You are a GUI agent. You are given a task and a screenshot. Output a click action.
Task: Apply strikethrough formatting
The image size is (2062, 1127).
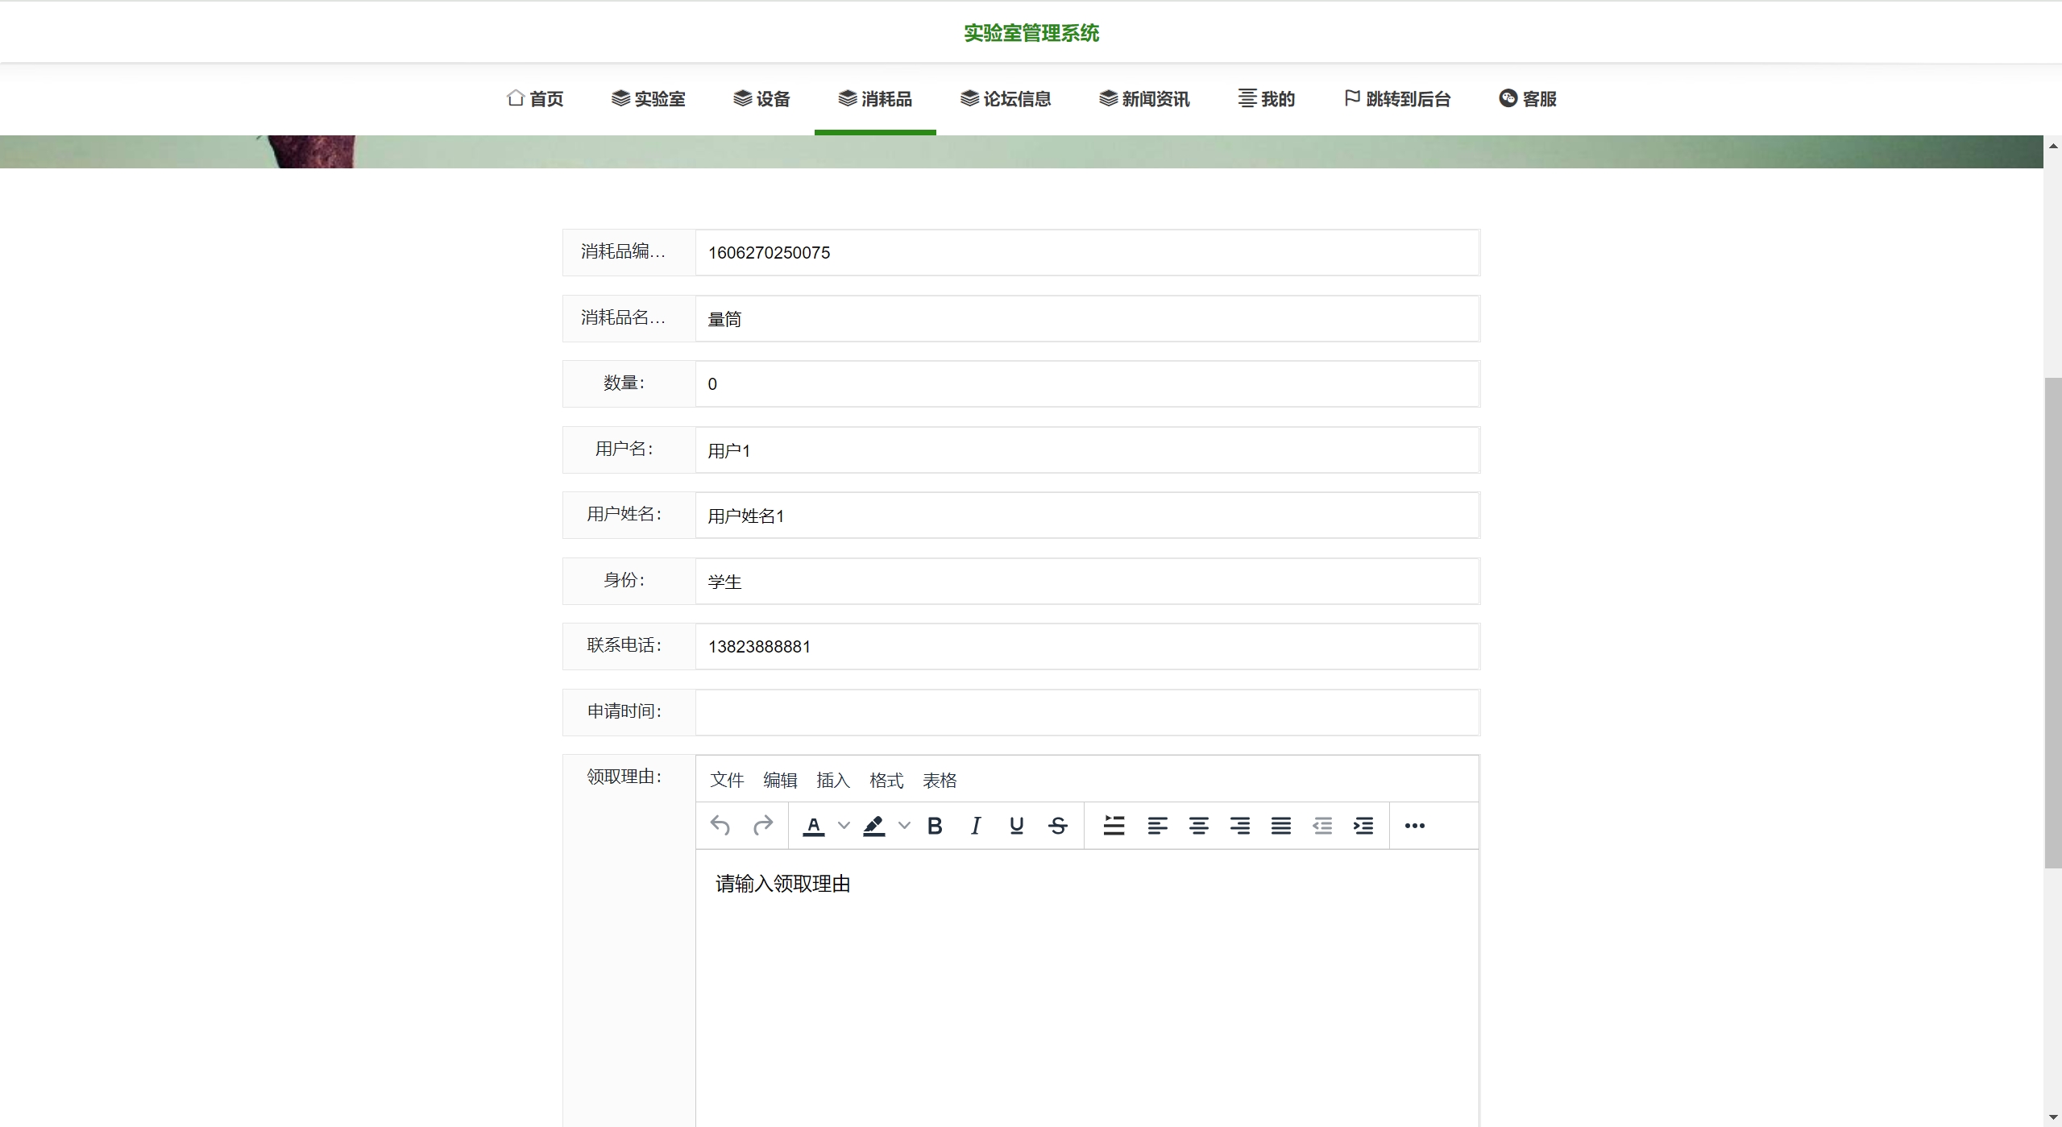tap(1058, 826)
